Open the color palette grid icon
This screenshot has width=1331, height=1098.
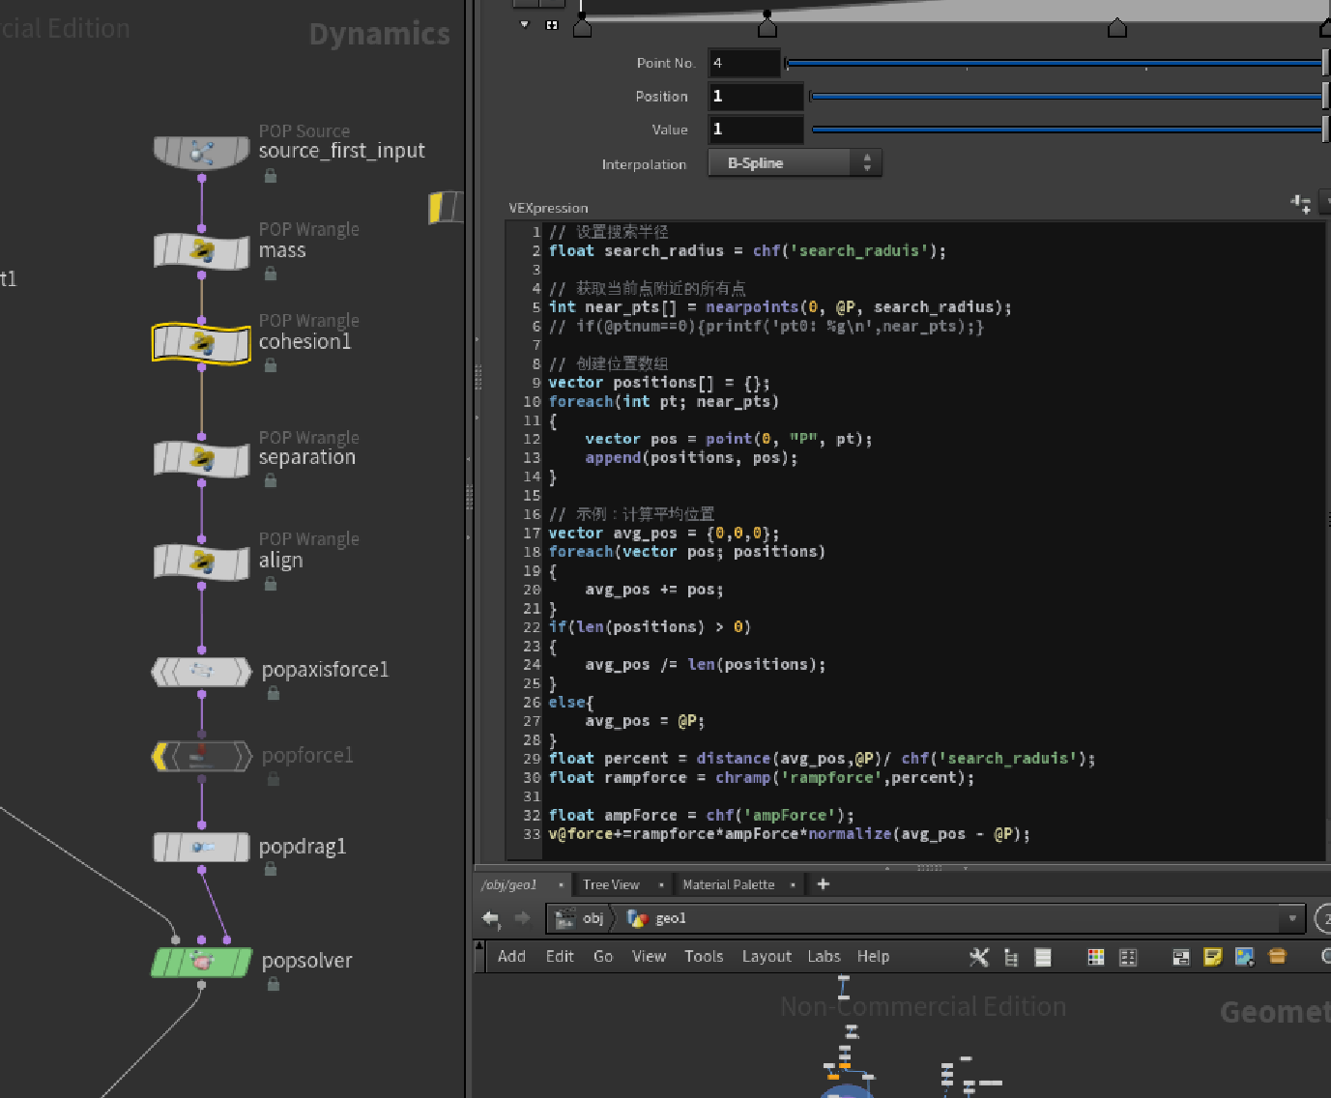1095,957
